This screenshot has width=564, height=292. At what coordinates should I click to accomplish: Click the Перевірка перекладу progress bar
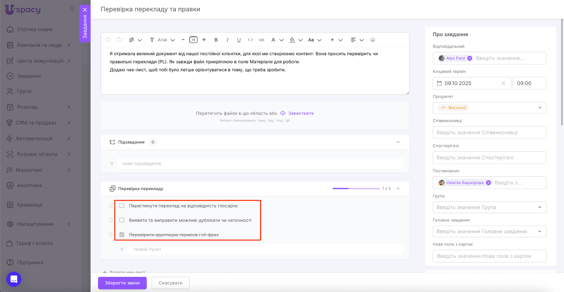[x=356, y=188]
